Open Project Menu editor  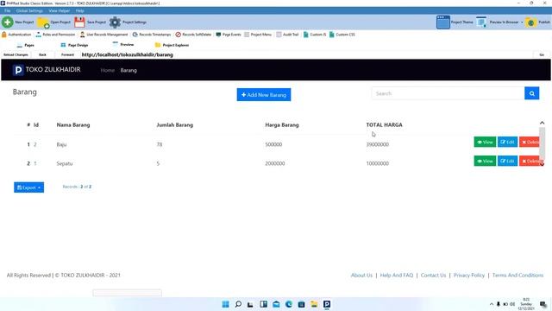coord(258,35)
